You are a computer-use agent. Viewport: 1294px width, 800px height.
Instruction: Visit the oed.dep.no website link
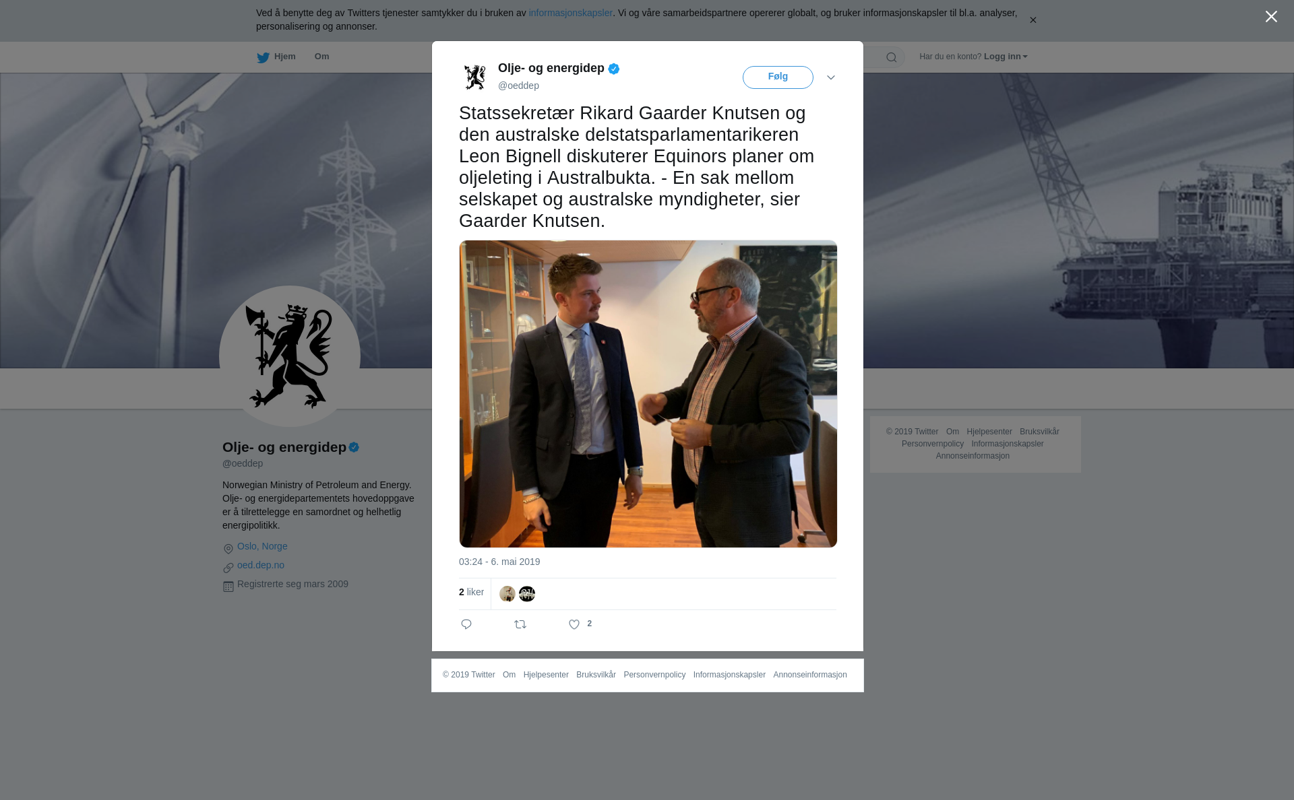click(x=261, y=565)
